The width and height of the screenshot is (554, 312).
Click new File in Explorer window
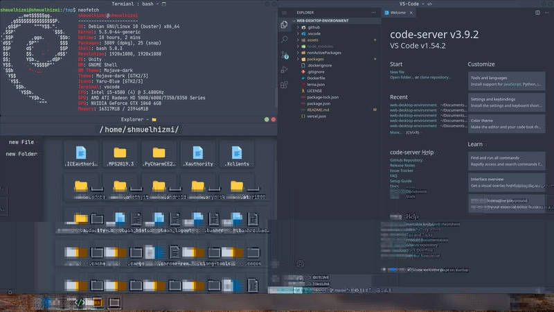tap(21, 142)
